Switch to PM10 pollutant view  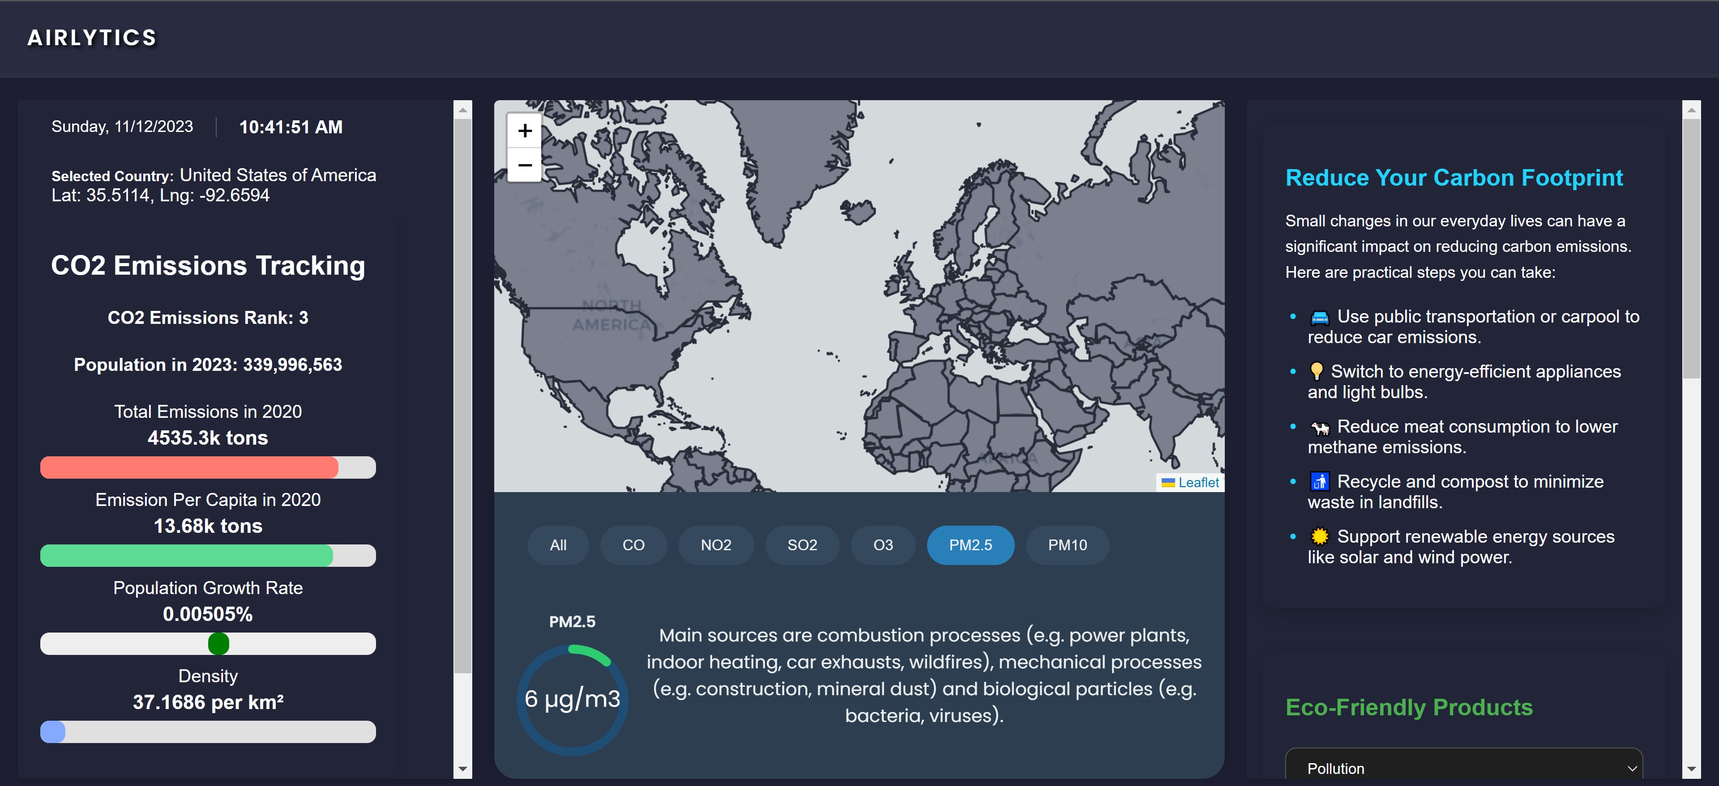tap(1067, 545)
